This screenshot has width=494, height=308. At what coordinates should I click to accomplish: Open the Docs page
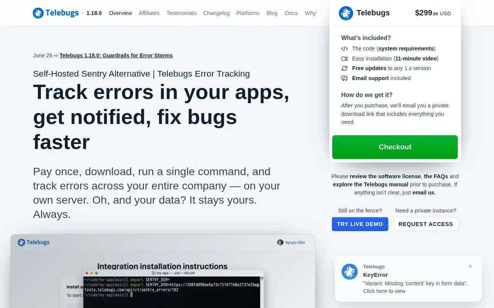click(x=291, y=13)
